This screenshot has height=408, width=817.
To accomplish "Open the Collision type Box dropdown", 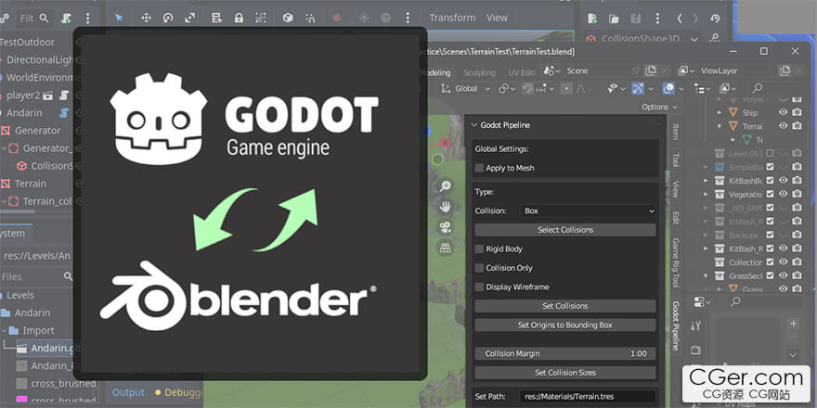I will [587, 210].
